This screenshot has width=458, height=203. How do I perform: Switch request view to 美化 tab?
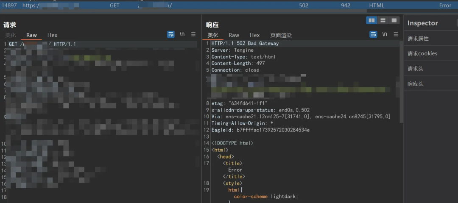click(x=11, y=35)
